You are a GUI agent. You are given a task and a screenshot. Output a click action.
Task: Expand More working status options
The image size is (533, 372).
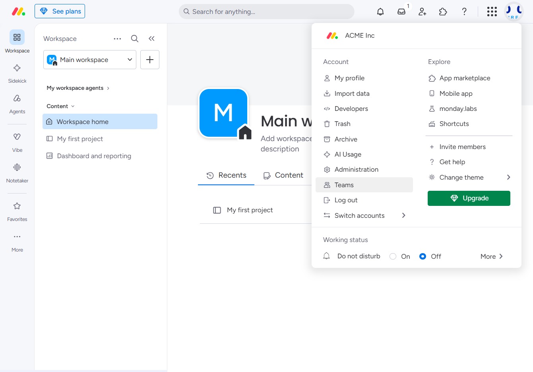pos(492,256)
